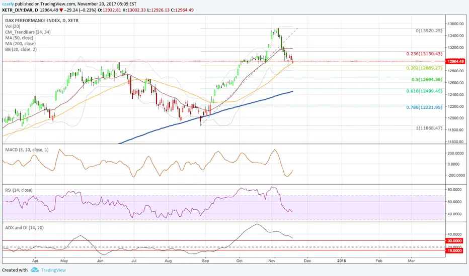The width and height of the screenshot is (469, 276).
Task: Click the 13200.00 price axis label
Action: [x=455, y=48]
